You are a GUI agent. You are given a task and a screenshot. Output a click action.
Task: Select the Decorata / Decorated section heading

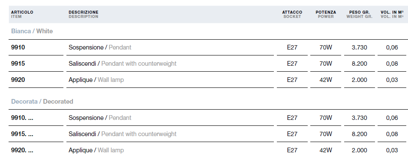42,101
